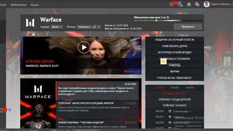The image size is (233, 131).
Task: Open the Акции menu
Action: [35, 5]
